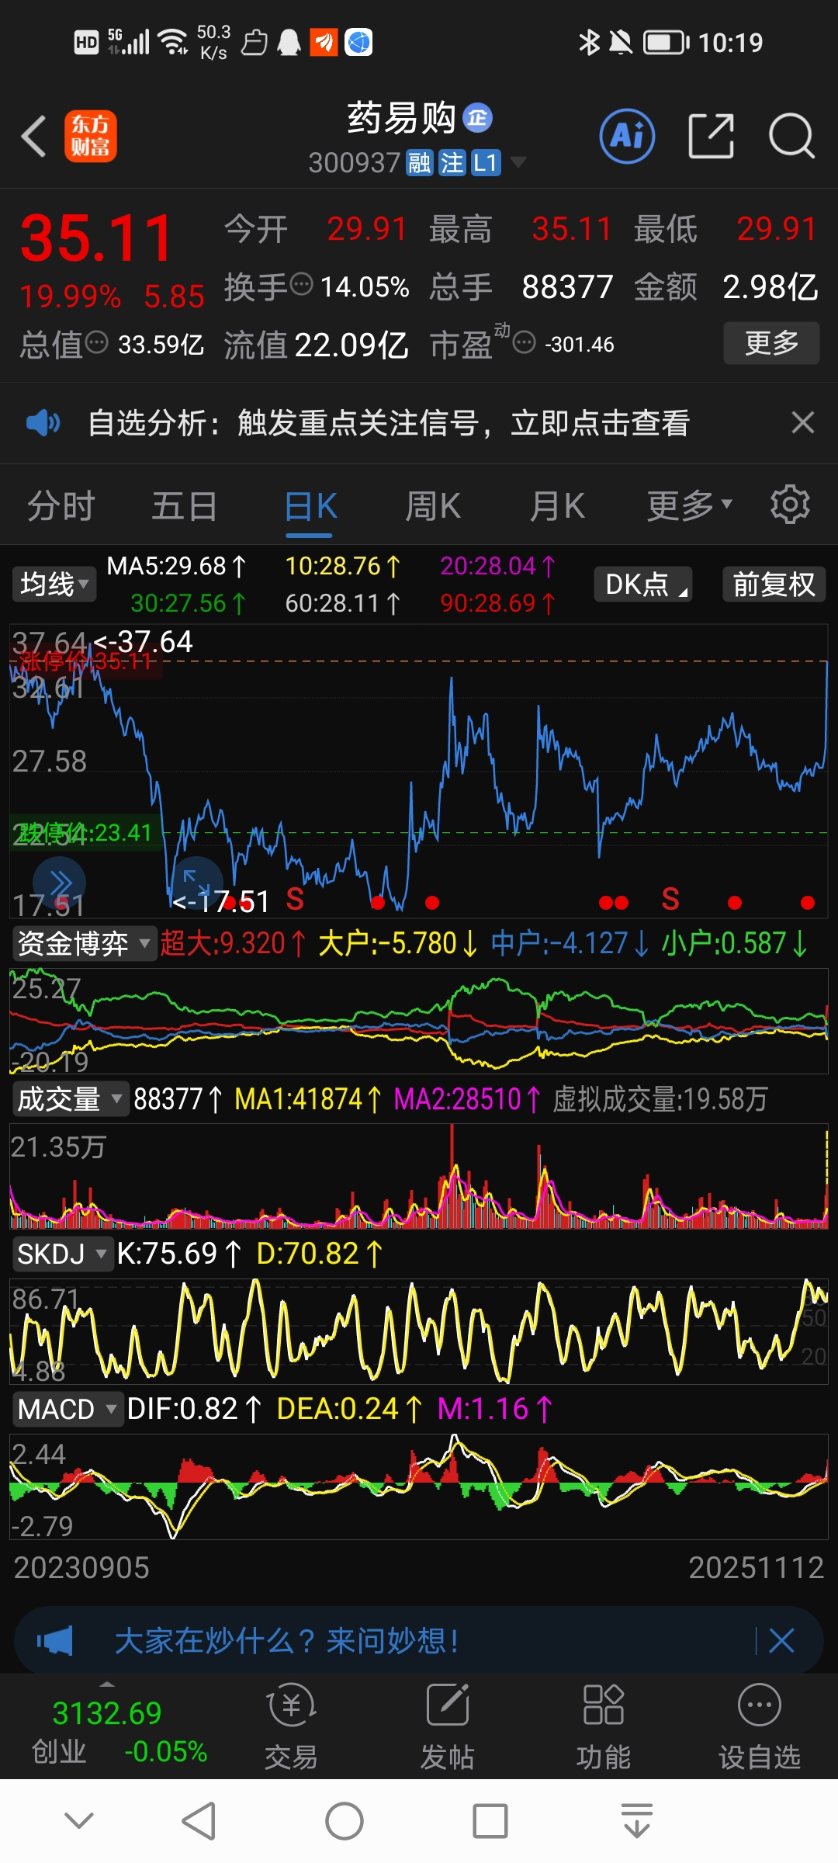Tap the fullscreen arrows circle on chart
Screen dimensions: 838x1863
(x=196, y=883)
